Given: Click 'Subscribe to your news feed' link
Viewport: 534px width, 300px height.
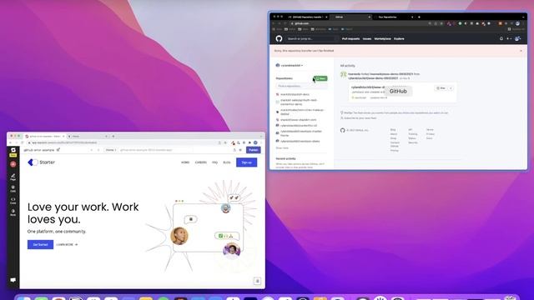Looking at the screenshot, I should coord(360,118).
